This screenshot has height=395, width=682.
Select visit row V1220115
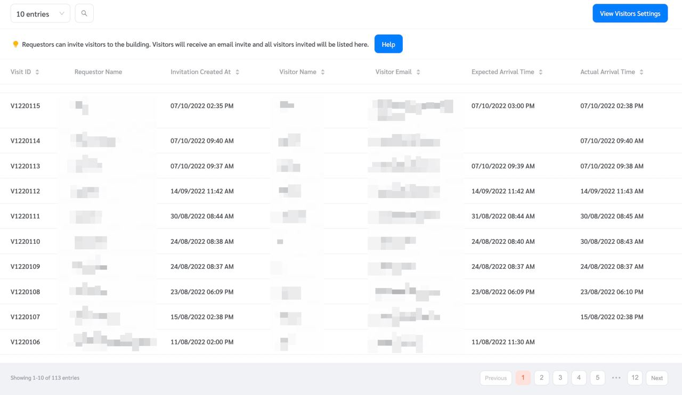tap(25, 106)
